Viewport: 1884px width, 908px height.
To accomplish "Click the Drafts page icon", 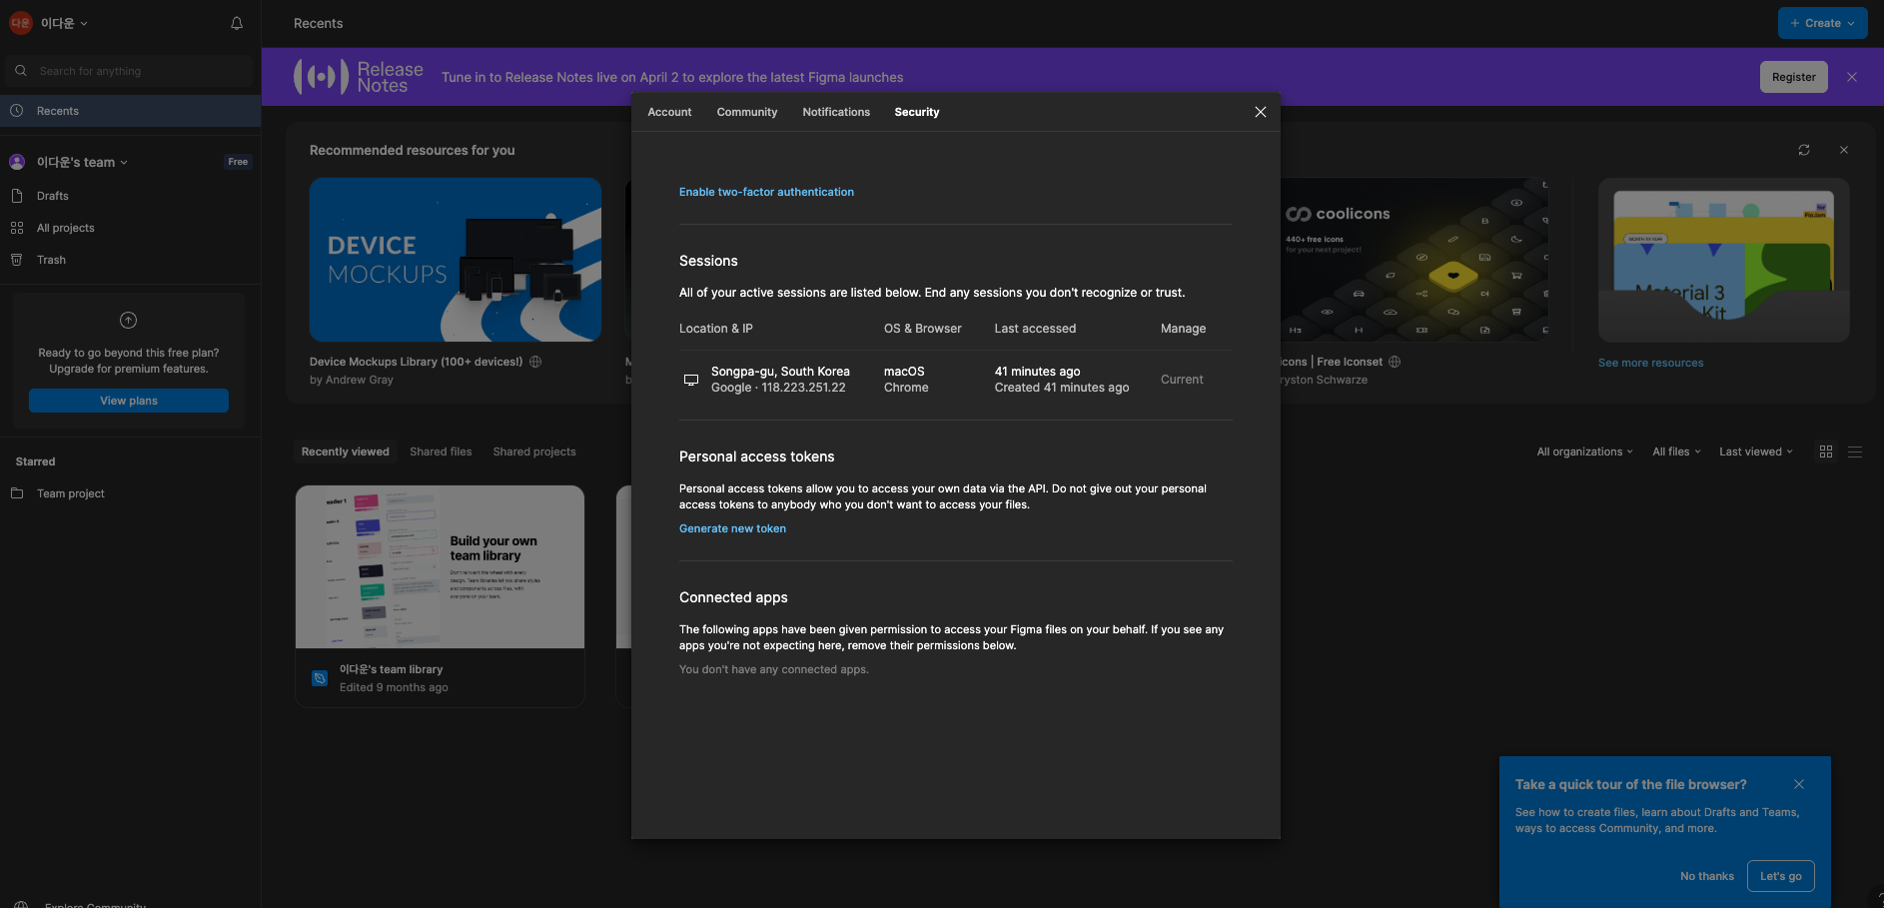I will (x=17, y=196).
